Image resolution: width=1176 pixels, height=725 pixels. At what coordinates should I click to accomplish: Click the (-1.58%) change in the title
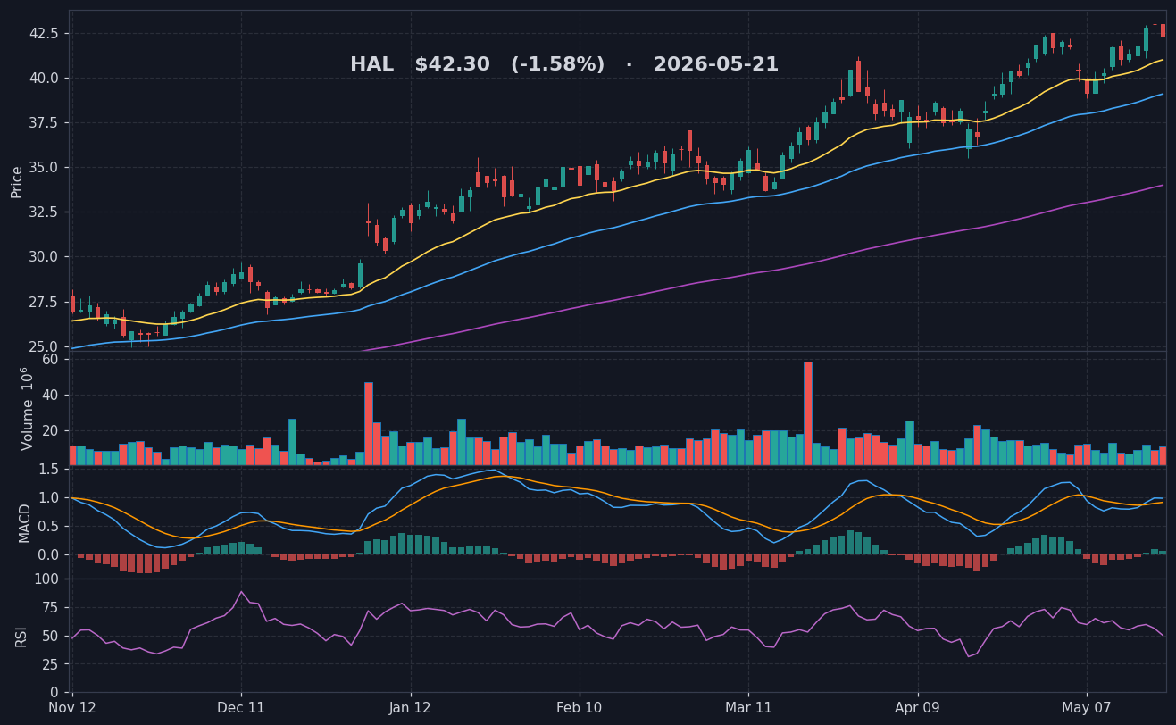[x=557, y=65]
